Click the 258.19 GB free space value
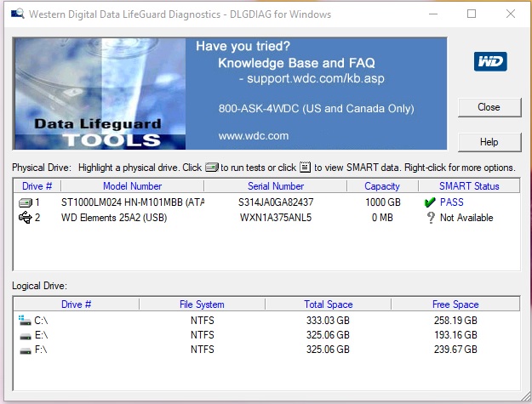 [x=455, y=321]
